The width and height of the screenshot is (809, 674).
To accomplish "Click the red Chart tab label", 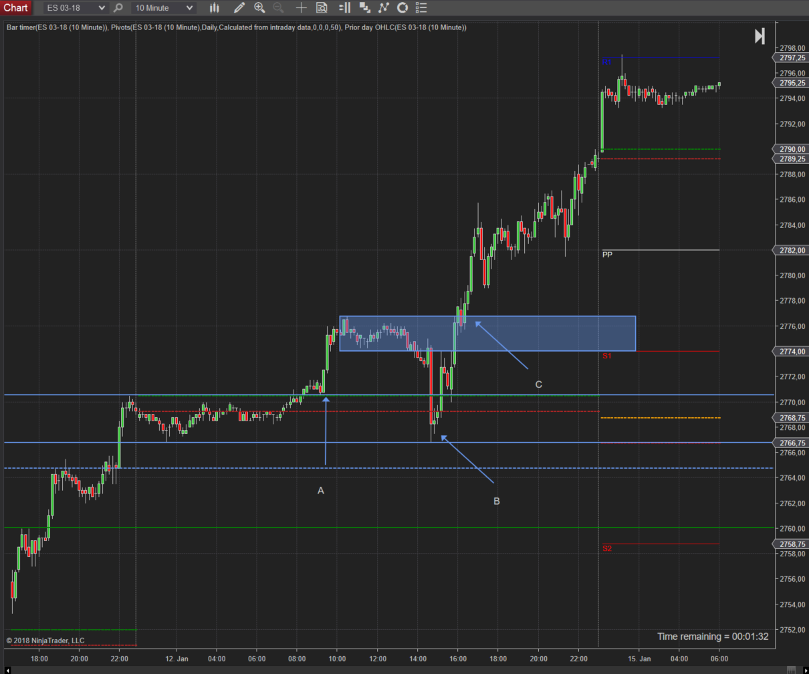I will point(15,8).
